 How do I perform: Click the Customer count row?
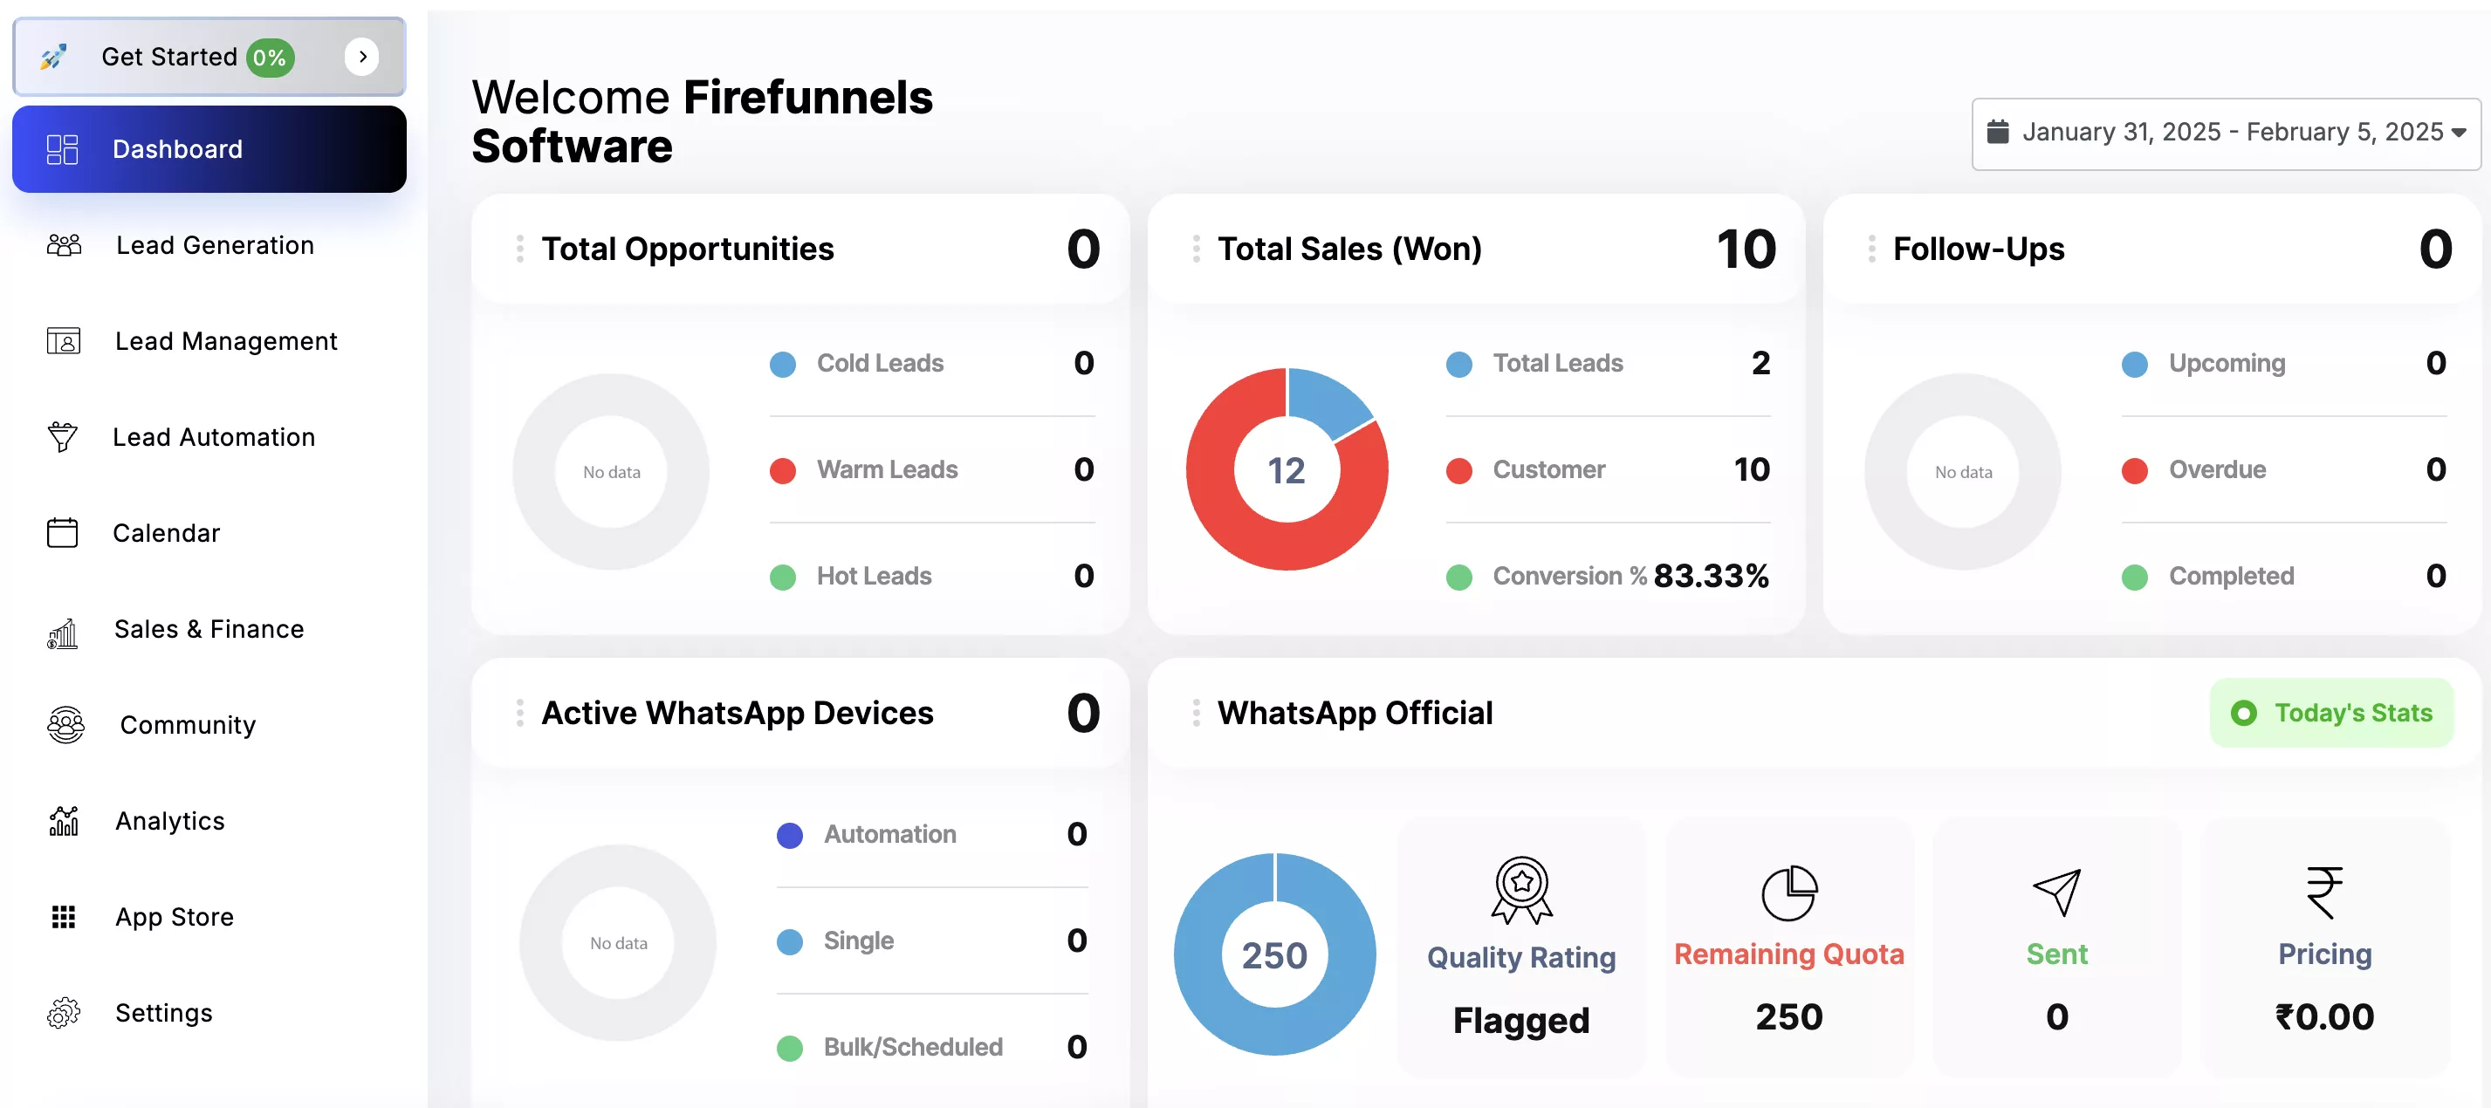coord(1608,470)
